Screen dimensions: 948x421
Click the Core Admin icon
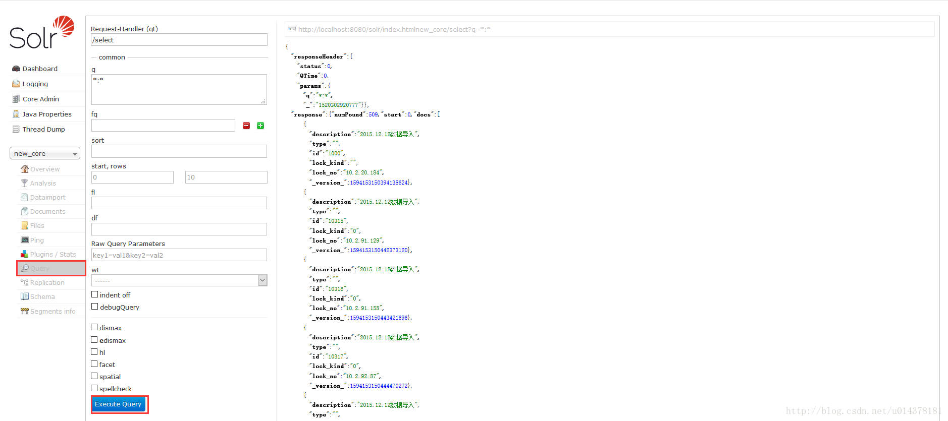point(16,99)
